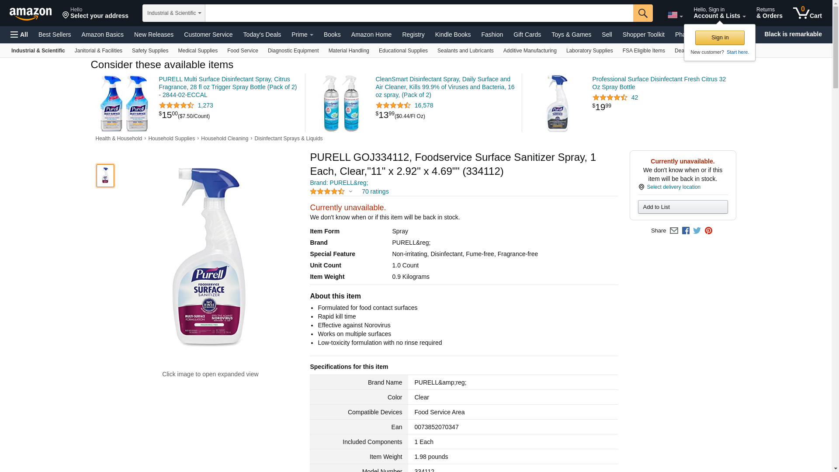Open the All hamburger menu

click(19, 35)
